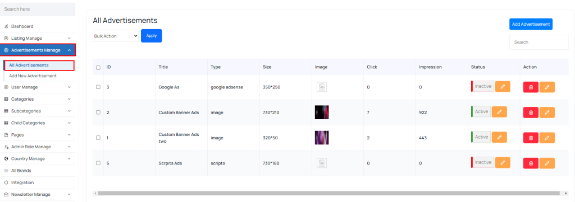Click Google As placeholder image thumbnail
Image resolution: width=575 pixels, height=202 pixels.
point(322,87)
